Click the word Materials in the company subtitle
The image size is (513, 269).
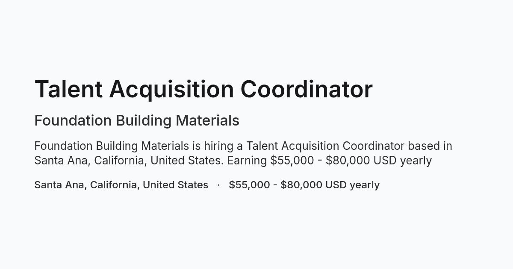pos(207,121)
